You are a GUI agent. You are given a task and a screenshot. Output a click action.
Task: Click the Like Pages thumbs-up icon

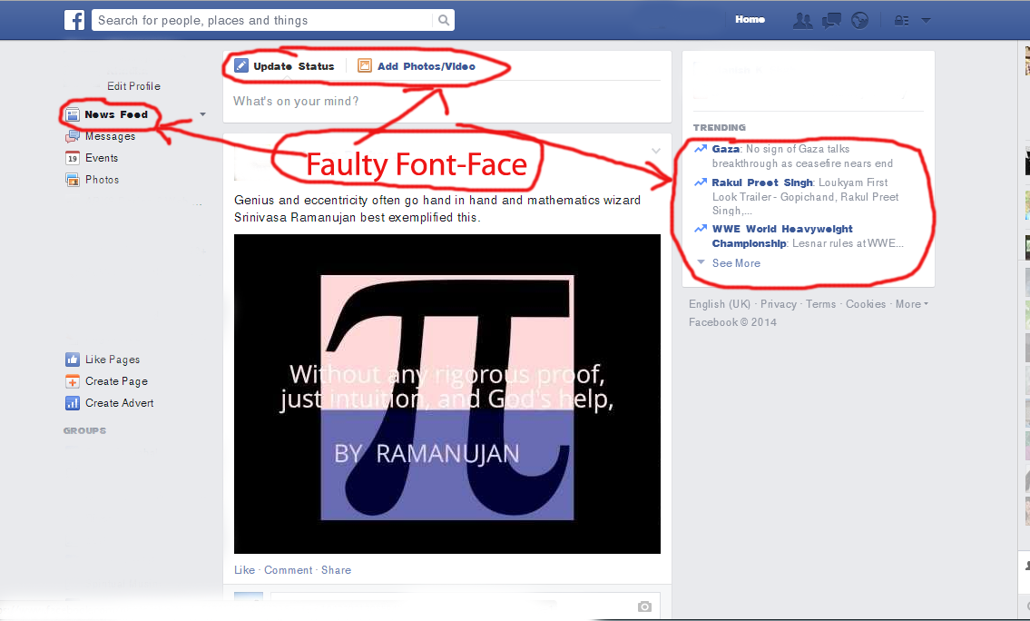pyautogui.click(x=73, y=360)
